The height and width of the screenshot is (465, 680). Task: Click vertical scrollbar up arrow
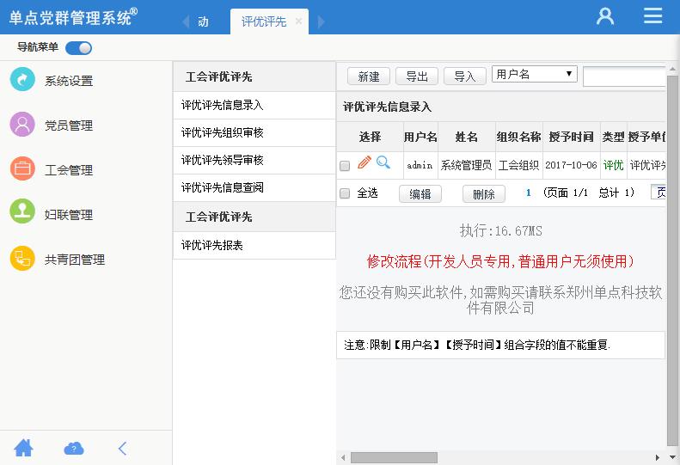click(x=671, y=69)
